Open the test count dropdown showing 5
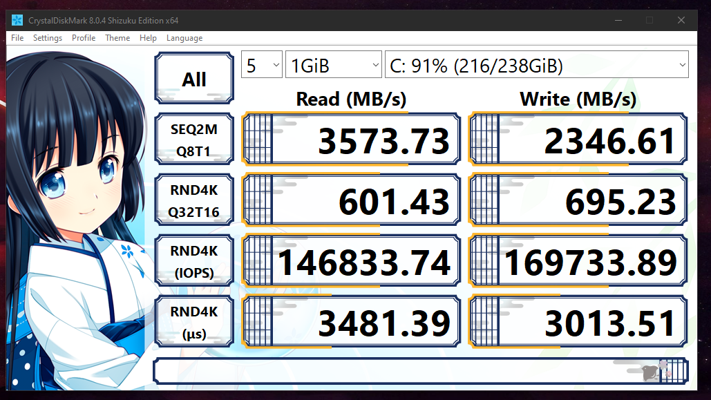Screen dimensions: 711x400 [262, 65]
